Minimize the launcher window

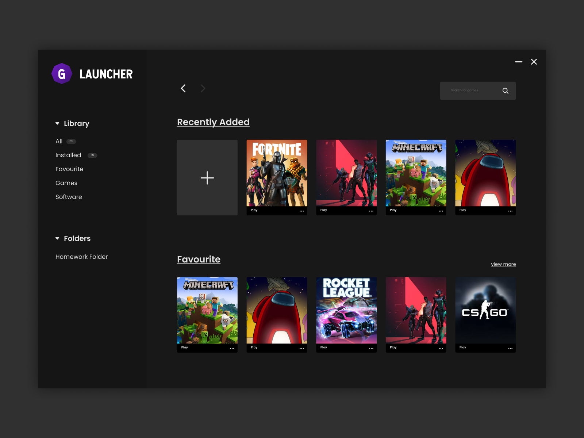(519, 62)
